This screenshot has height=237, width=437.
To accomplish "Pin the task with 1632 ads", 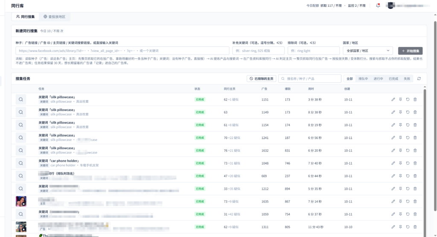I will pos(400,150).
